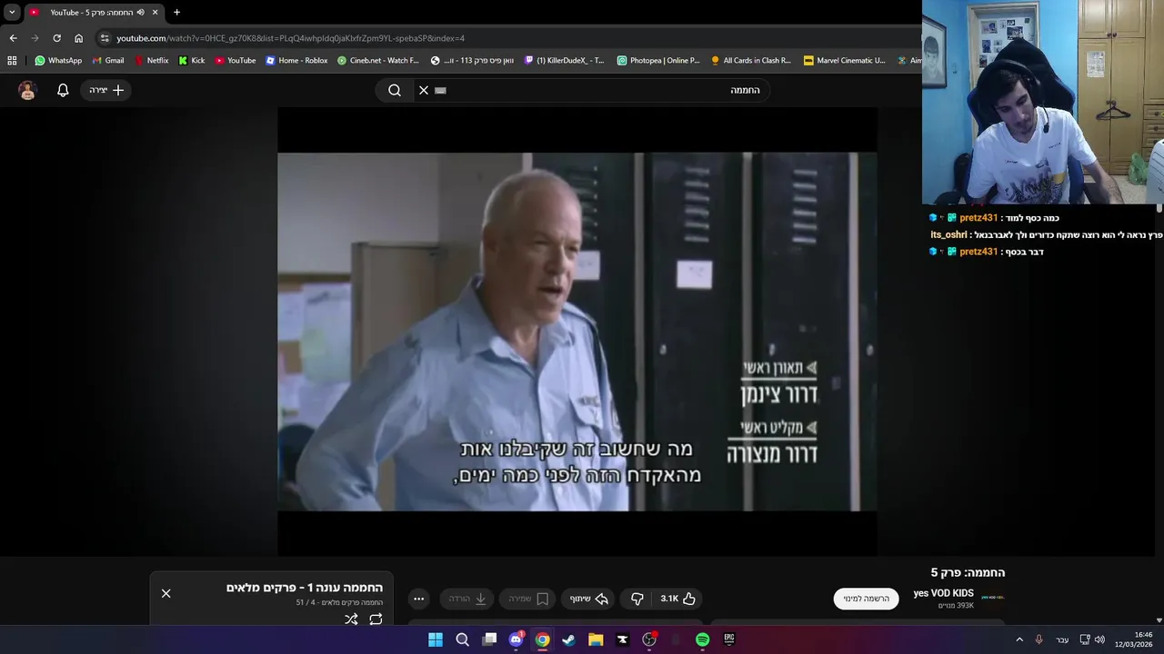The image size is (1164, 654).
Task: Open the KillerDudeX Twitch bookmark
Action: click(564, 61)
